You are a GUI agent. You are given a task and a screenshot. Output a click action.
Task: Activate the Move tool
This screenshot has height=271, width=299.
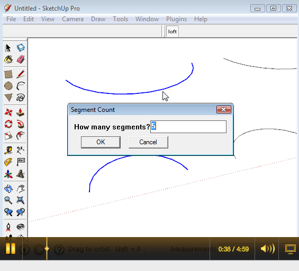click(8, 112)
